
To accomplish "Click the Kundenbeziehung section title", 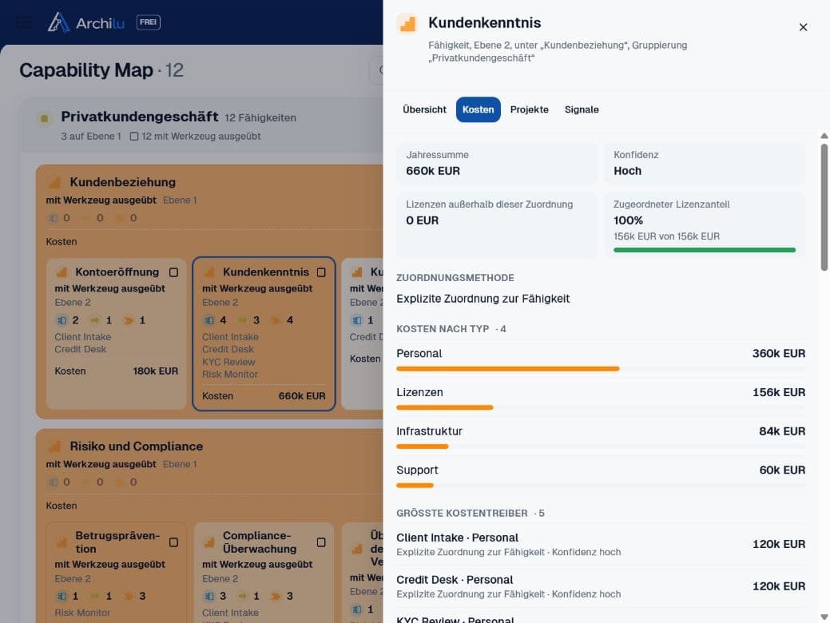I will (123, 182).
